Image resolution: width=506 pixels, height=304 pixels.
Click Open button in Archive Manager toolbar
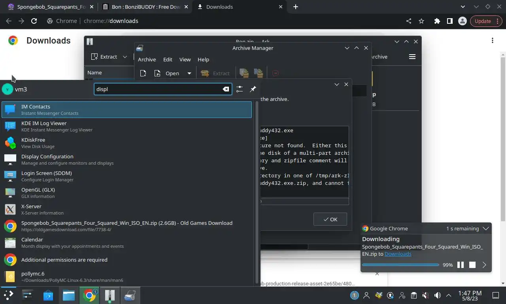[168, 73]
